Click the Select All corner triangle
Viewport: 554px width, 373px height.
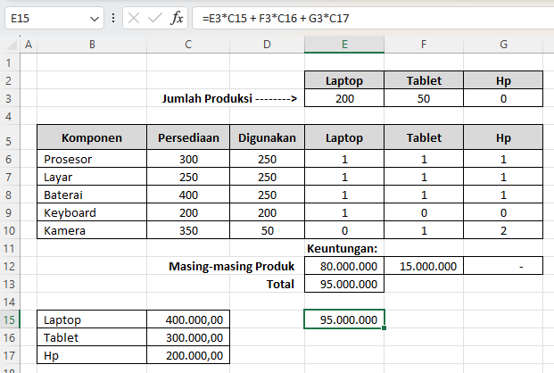[x=11, y=45]
